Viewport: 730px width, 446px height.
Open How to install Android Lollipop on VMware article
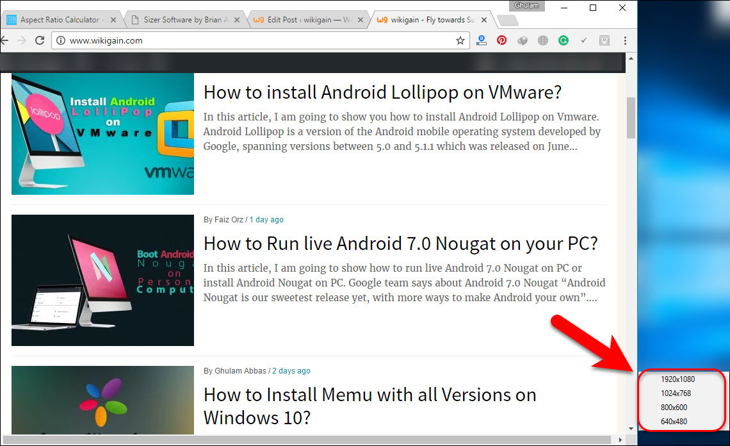383,92
